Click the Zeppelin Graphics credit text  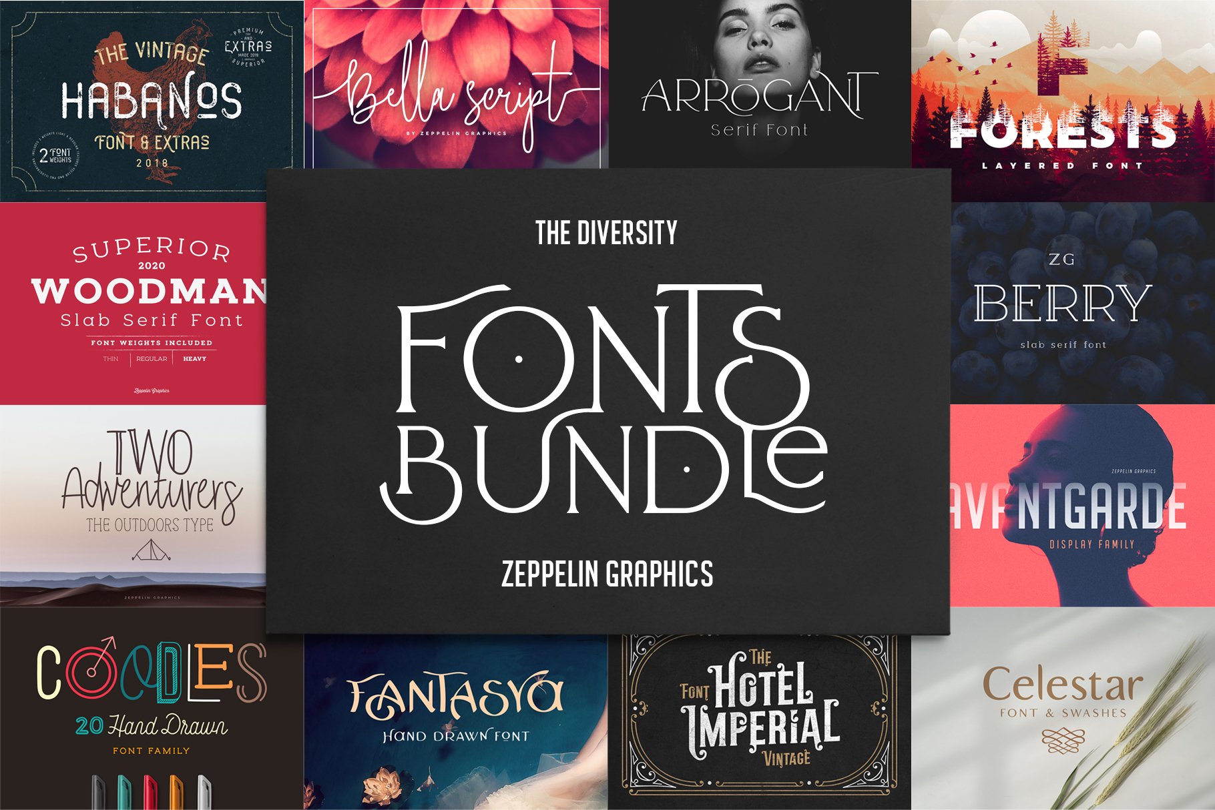607,570
